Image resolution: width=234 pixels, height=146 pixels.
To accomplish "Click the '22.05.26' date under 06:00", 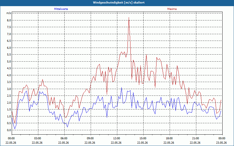I will [63, 142].
